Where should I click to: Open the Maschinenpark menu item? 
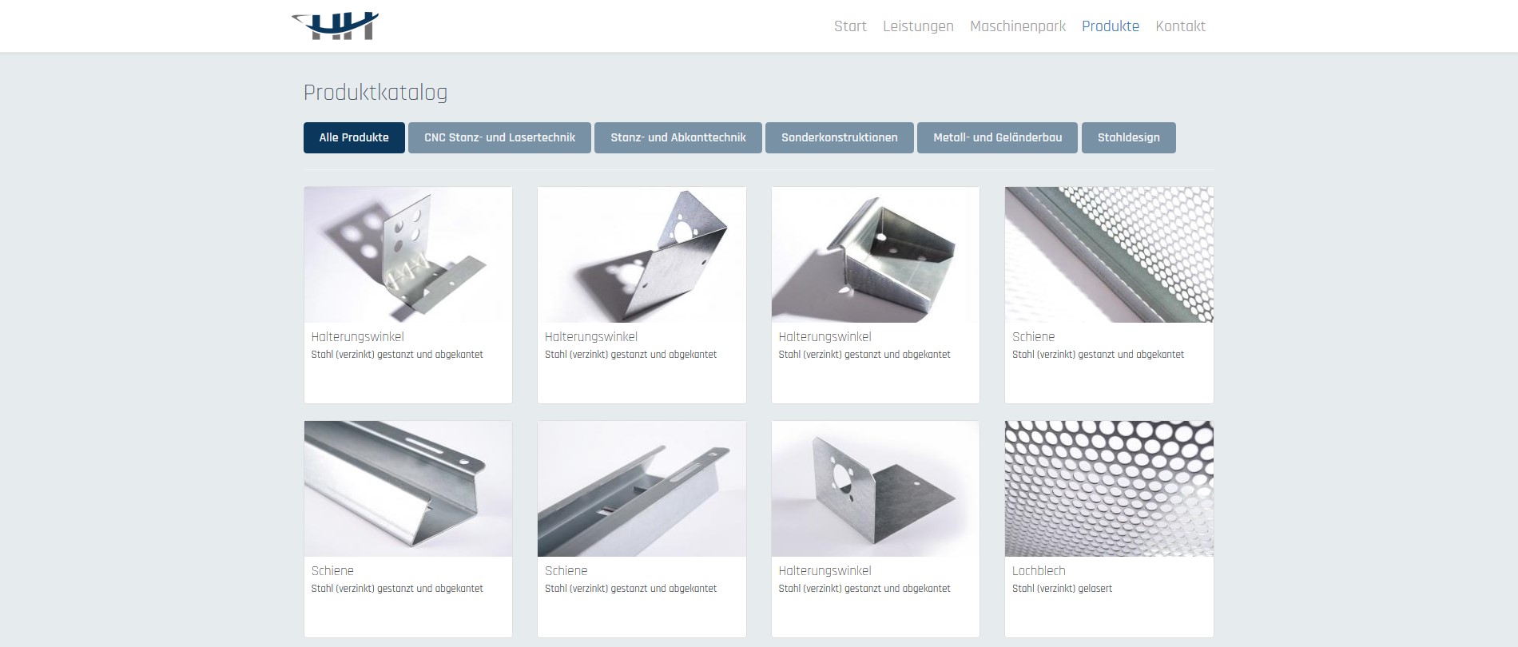coord(1018,26)
